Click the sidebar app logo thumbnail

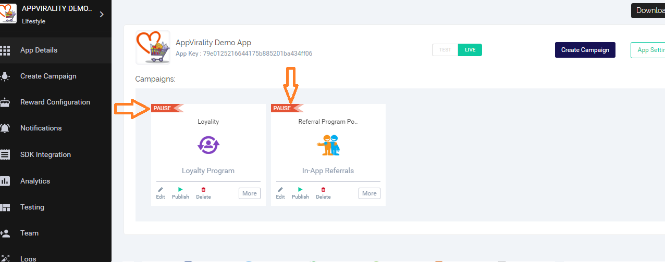pyautogui.click(x=8, y=15)
